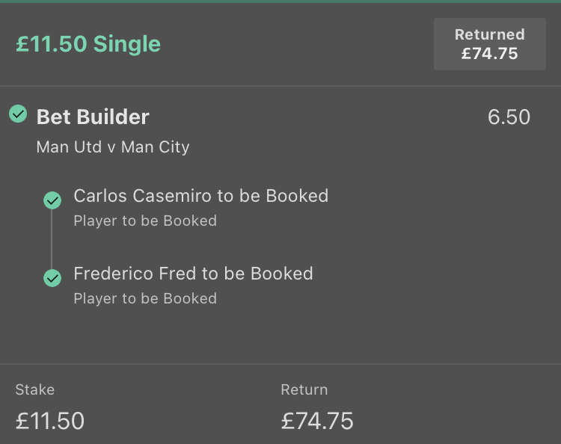The width and height of the screenshot is (561, 444).
Task: Click Player to be Booked under Casemiro
Action: tap(145, 221)
